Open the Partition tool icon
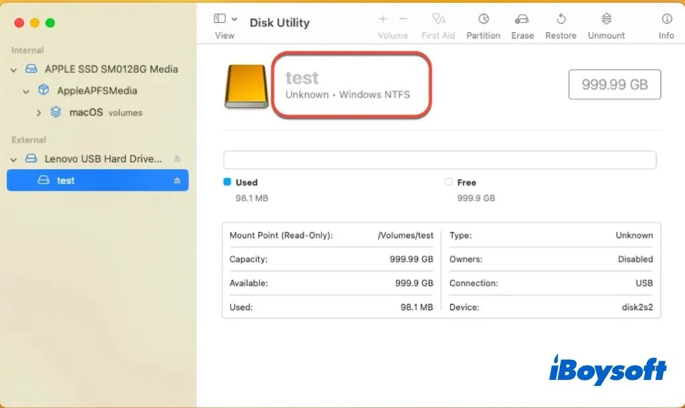 pos(483,19)
